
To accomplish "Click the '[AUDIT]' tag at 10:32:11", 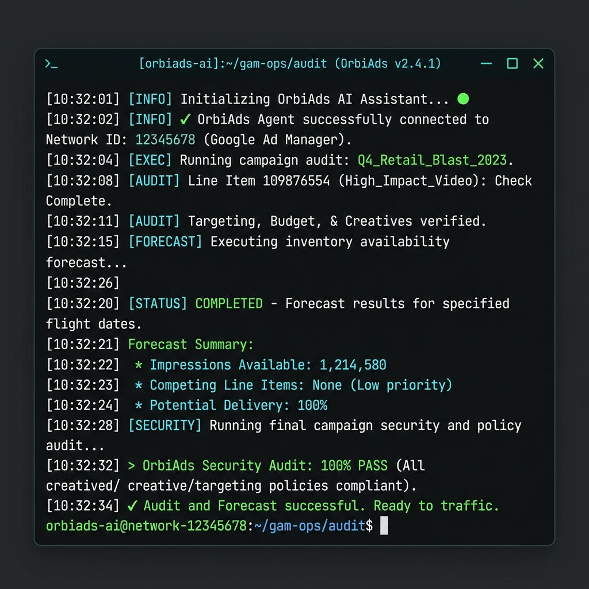I will click(x=154, y=221).
